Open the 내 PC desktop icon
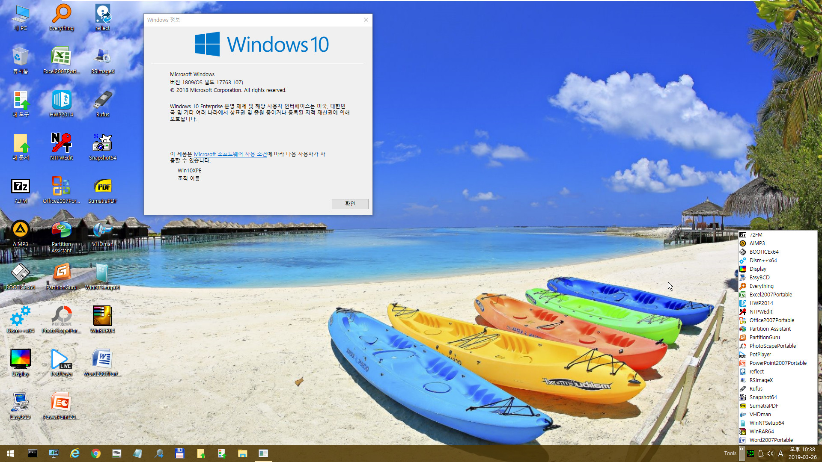 coord(20,18)
